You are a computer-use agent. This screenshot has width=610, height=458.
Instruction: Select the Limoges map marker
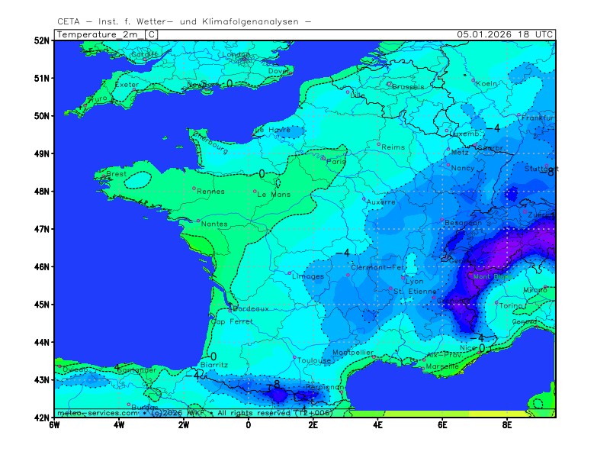(x=290, y=273)
